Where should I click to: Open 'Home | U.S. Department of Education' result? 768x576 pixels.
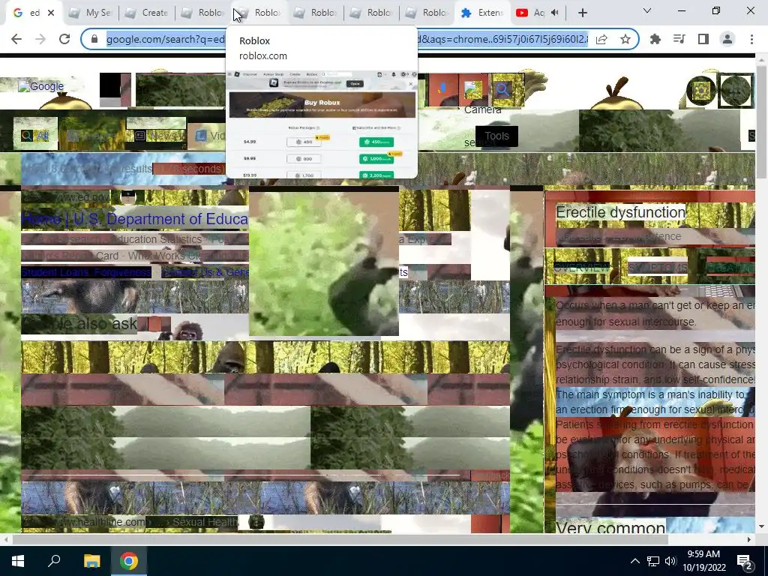(135, 219)
